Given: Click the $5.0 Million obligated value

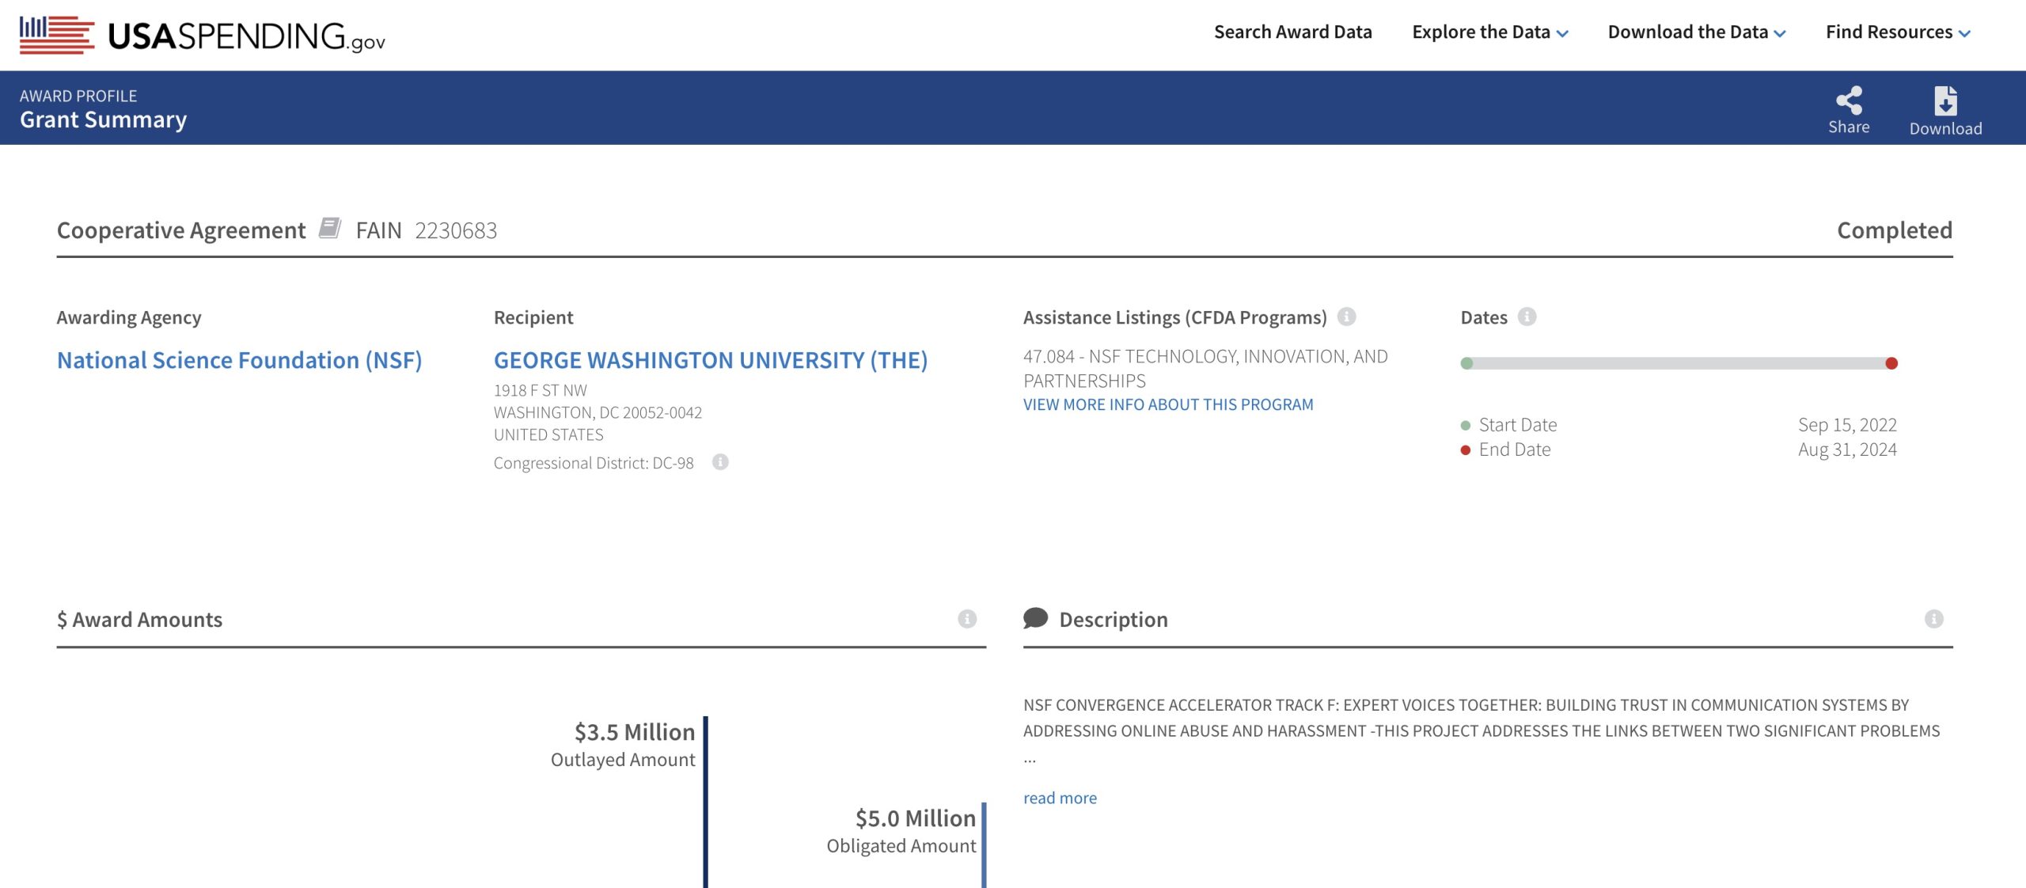Looking at the screenshot, I should tap(915, 818).
